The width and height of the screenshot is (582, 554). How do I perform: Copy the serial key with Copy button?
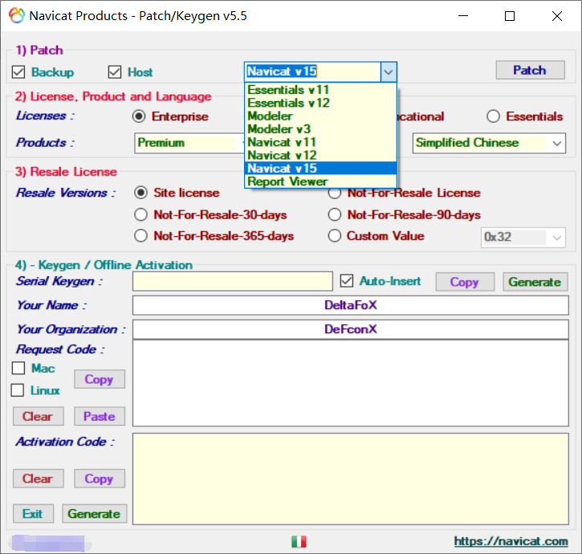pos(465,282)
